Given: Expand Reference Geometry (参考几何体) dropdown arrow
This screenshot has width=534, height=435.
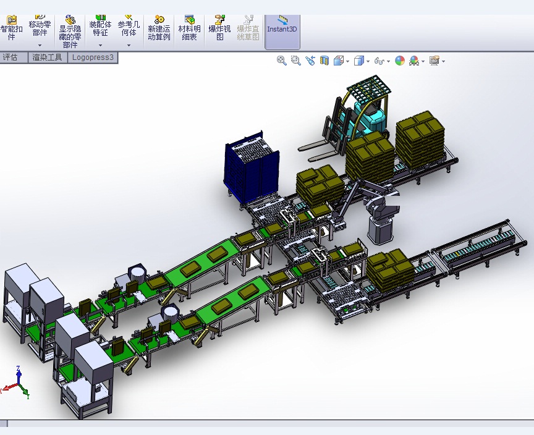Looking at the screenshot, I should 129,45.
